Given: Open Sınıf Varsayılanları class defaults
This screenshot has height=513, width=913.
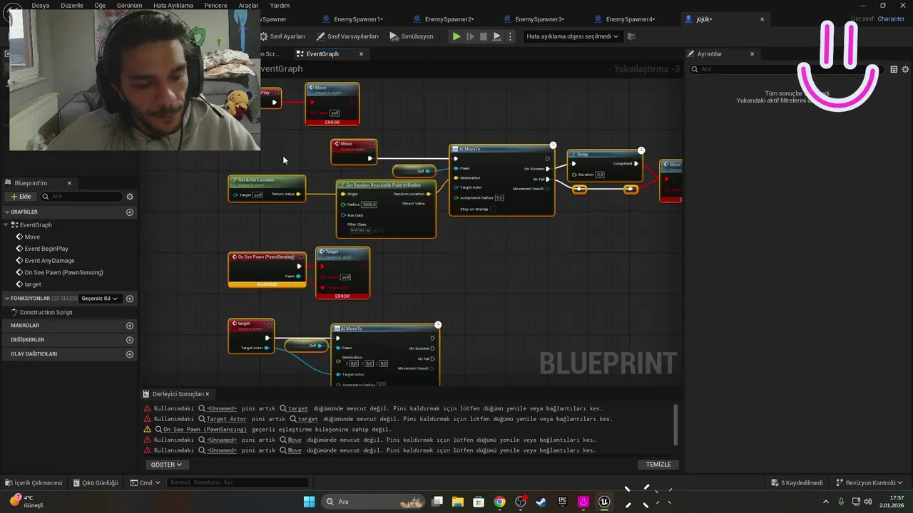Looking at the screenshot, I should coord(348,36).
